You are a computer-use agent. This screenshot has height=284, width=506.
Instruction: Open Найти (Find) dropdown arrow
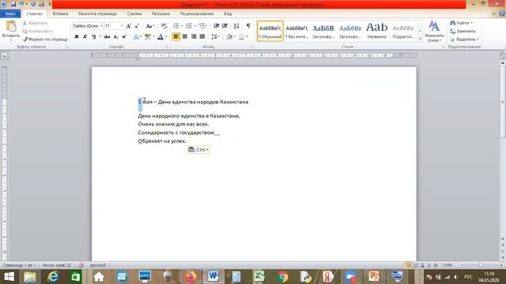click(x=472, y=23)
